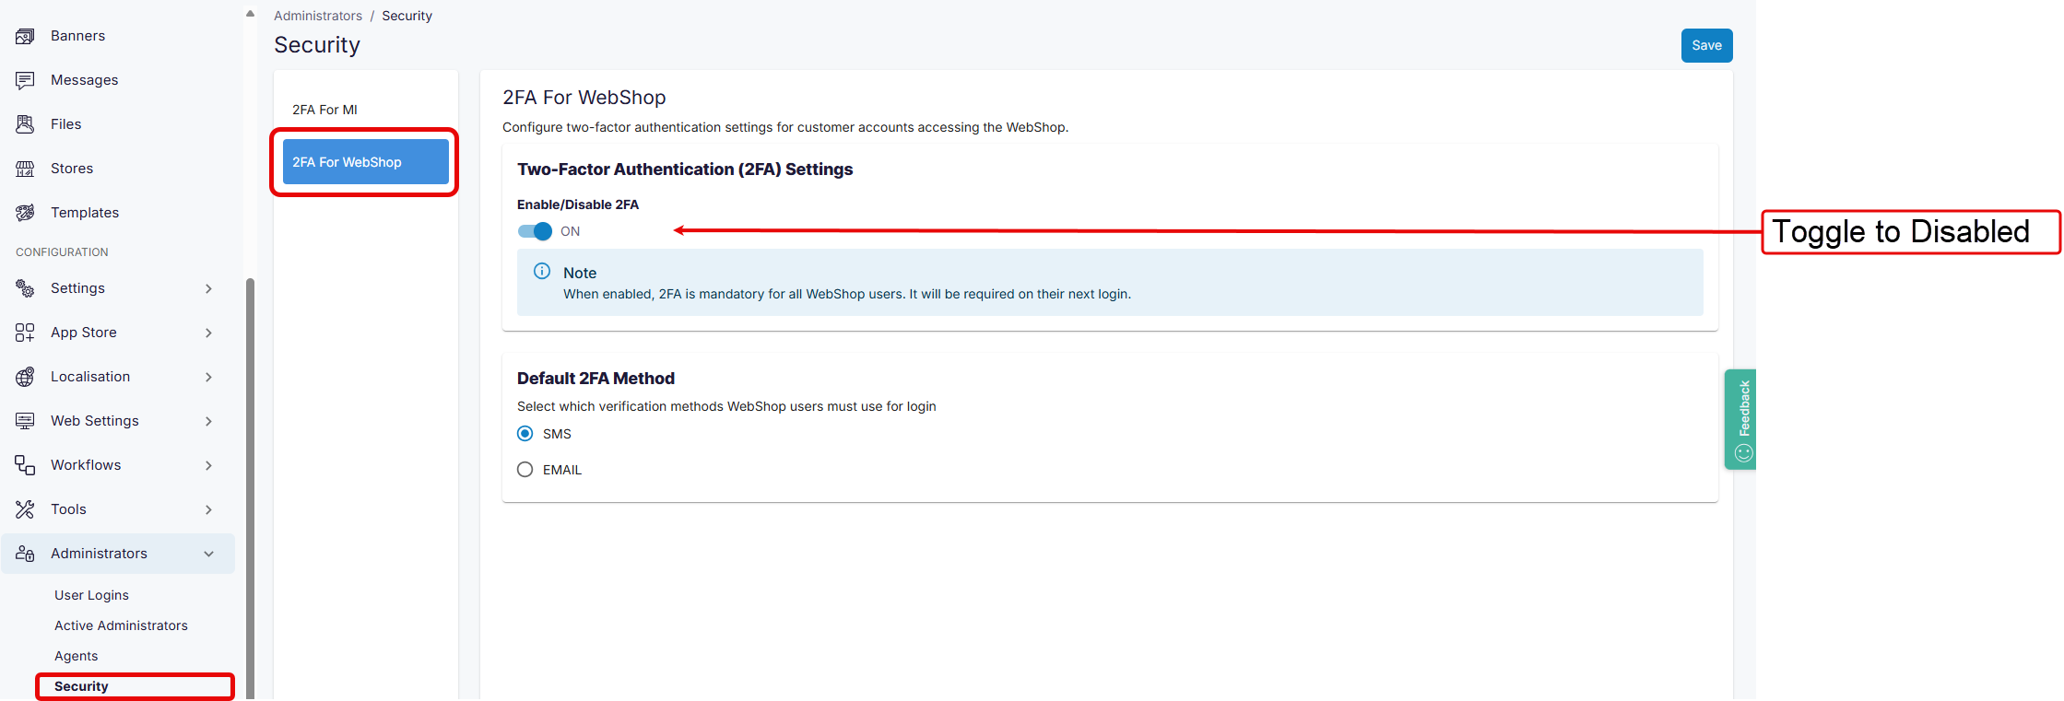Image resolution: width=2064 pixels, height=701 pixels.
Task: Open the 2FA For MI tab
Action: [x=365, y=110]
